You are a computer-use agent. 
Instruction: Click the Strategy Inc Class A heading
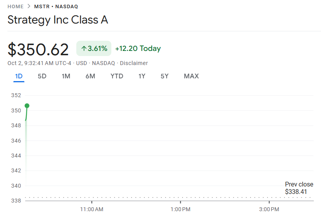click(x=58, y=20)
